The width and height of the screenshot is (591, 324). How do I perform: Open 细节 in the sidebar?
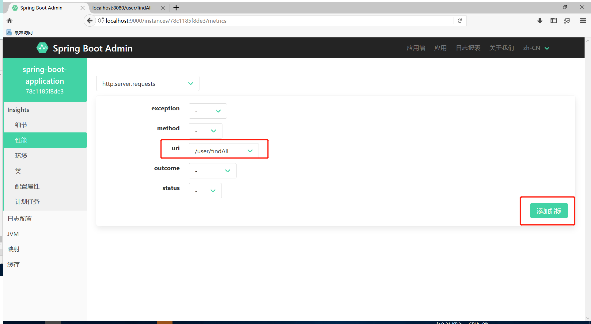click(x=45, y=125)
